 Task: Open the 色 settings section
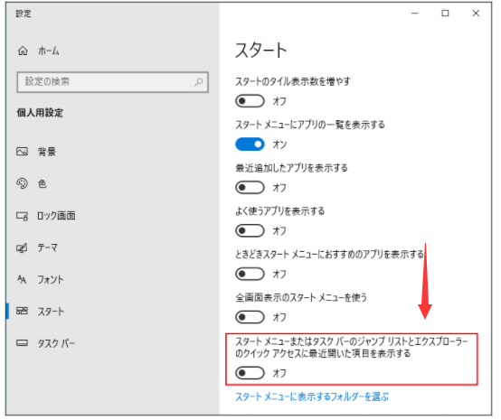43,184
